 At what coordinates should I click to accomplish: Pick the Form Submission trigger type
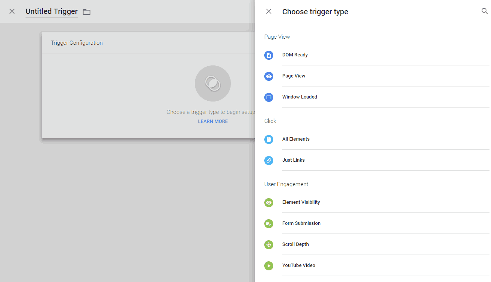click(301, 223)
